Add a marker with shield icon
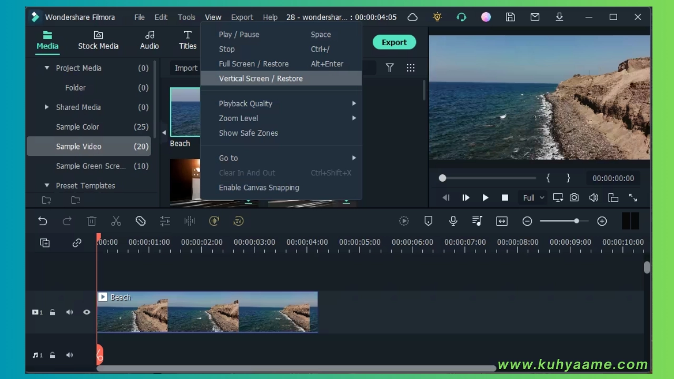This screenshot has width=674, height=379. tap(428, 221)
